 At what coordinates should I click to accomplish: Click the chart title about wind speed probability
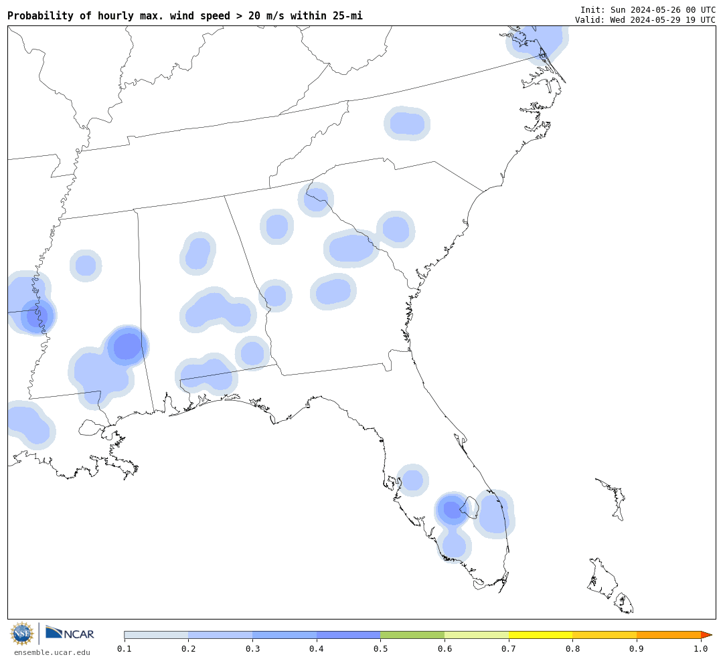(x=185, y=15)
